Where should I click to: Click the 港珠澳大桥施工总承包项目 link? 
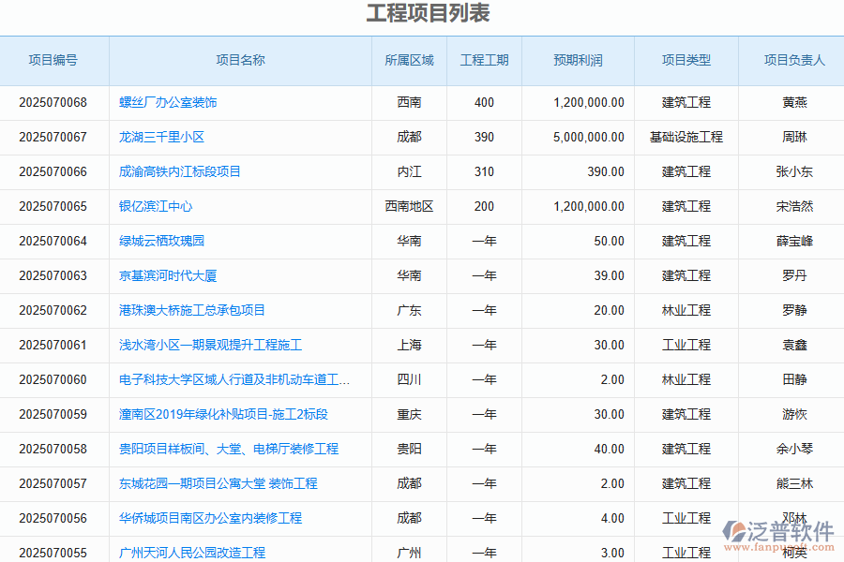[192, 310]
